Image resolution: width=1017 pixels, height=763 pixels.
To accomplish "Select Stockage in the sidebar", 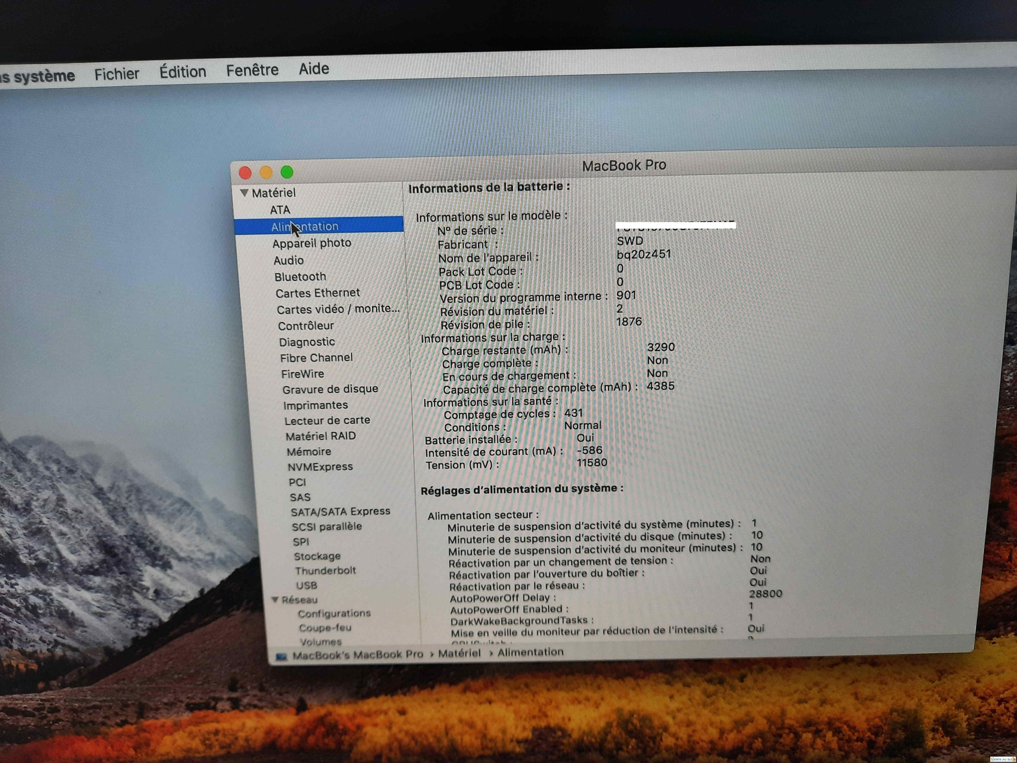I will click(317, 556).
